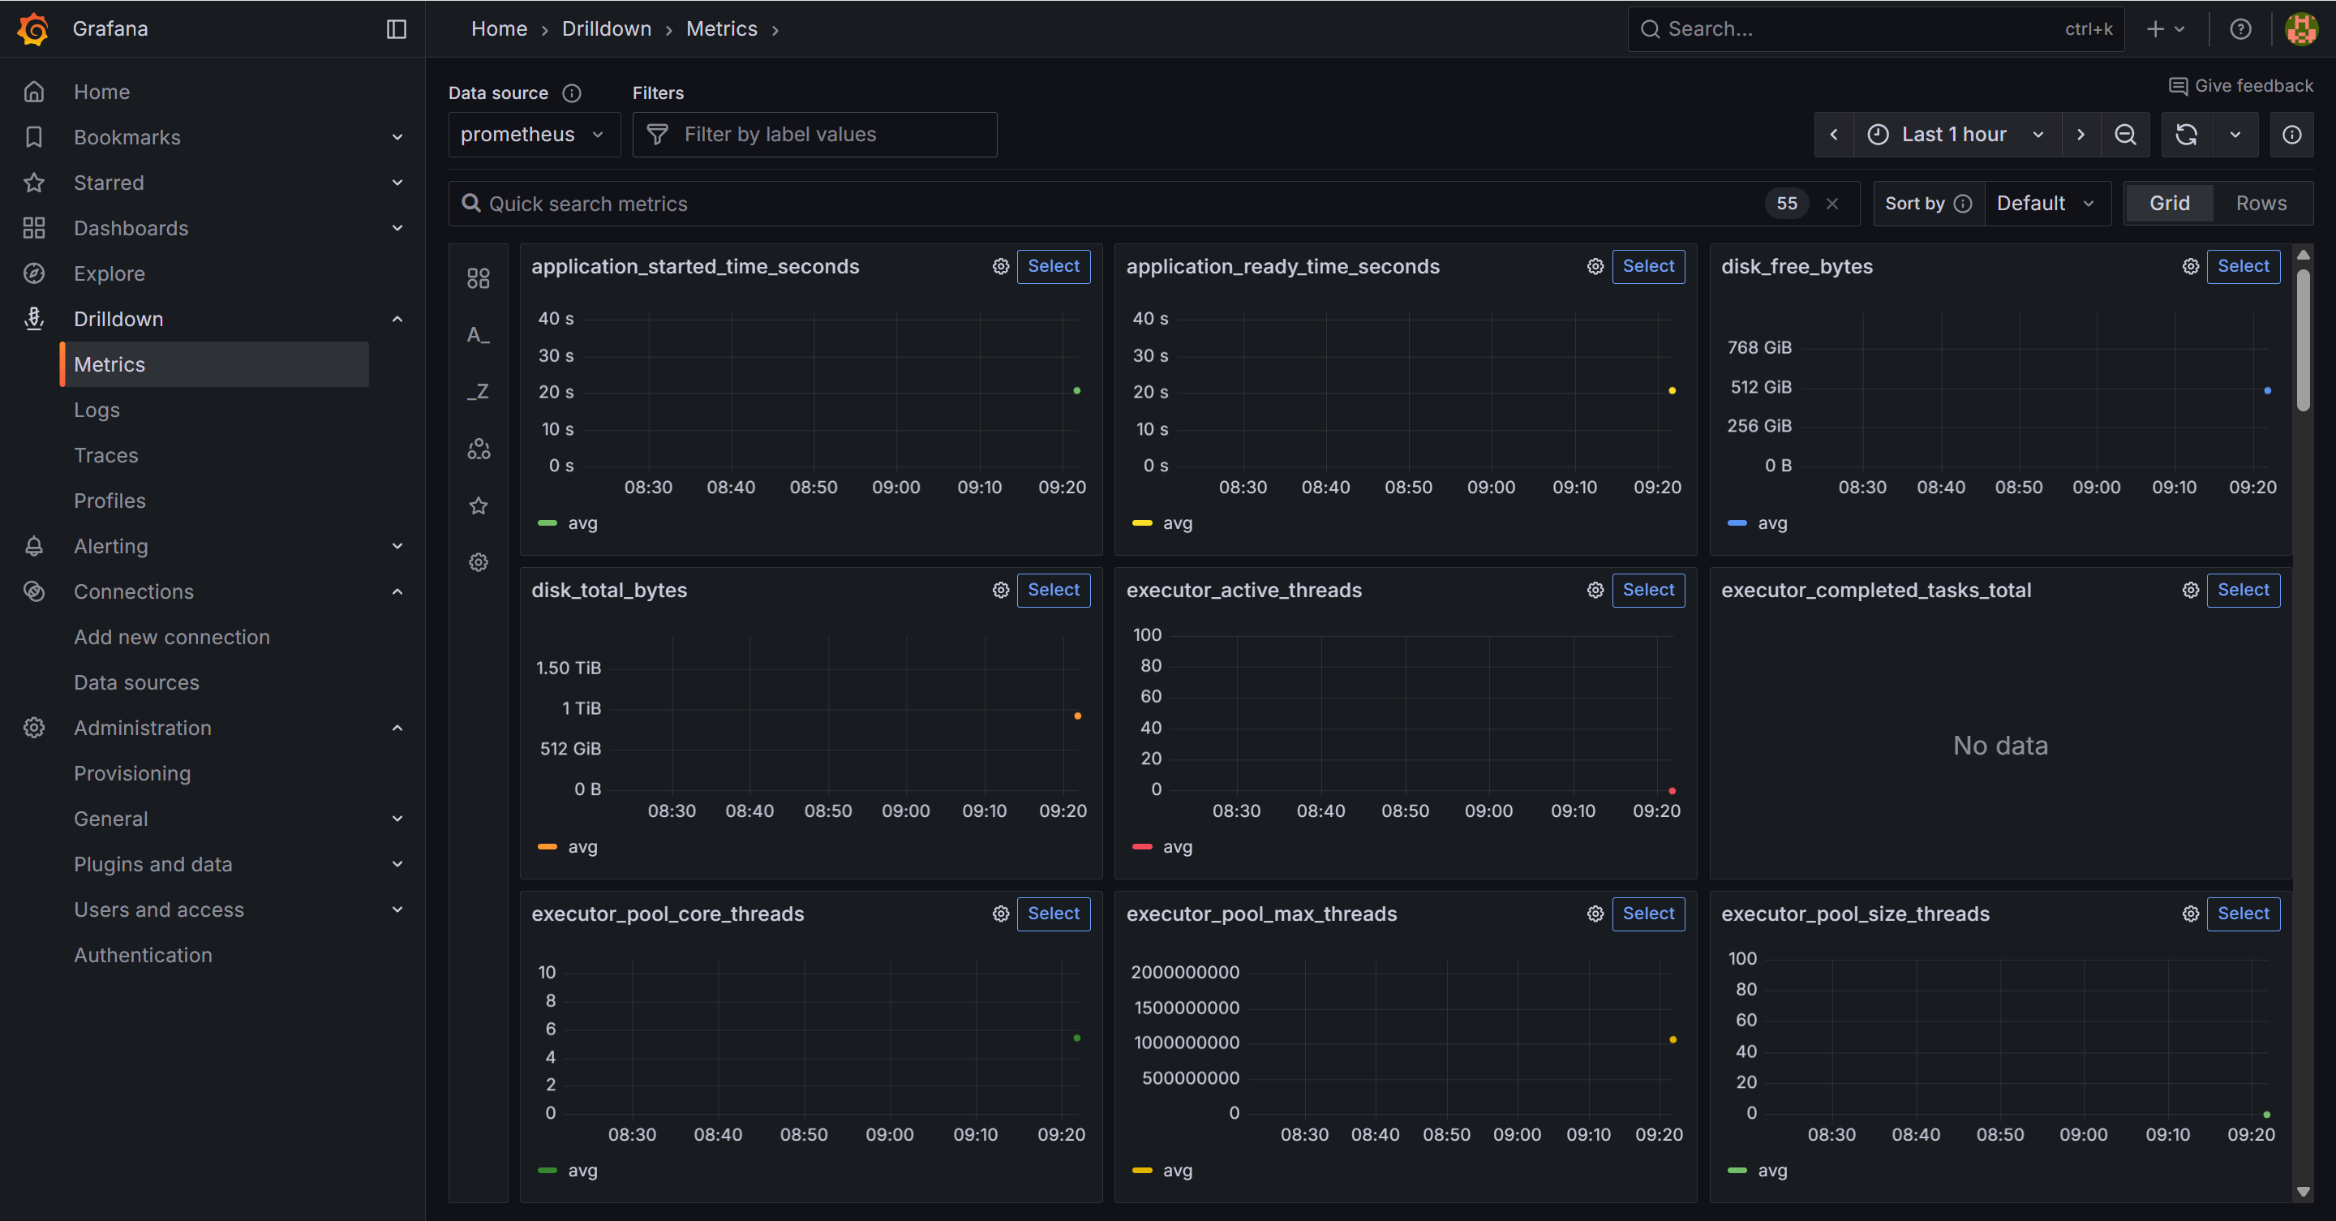The image size is (2336, 1221).
Task: Toggle the dock sidebar menu icon
Action: click(397, 29)
